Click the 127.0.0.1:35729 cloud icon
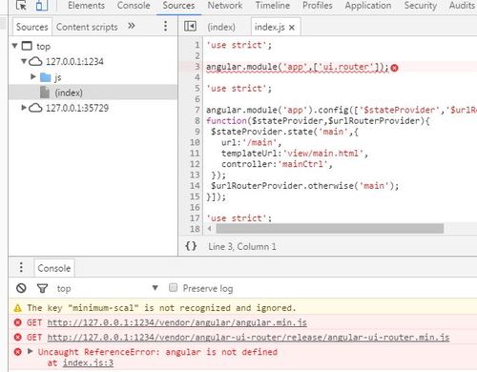Image resolution: width=477 pixels, height=372 pixels. click(35, 108)
